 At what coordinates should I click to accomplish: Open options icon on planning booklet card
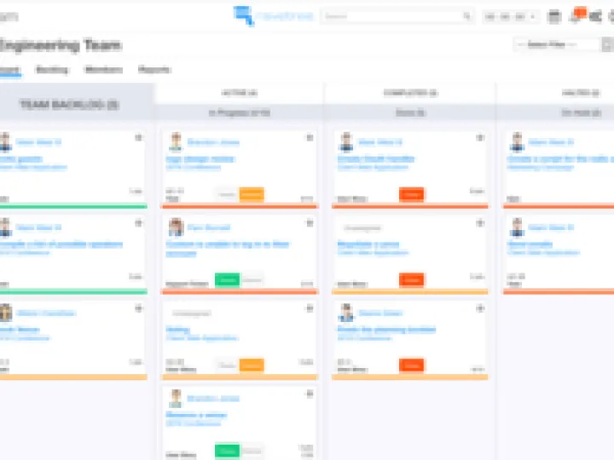[479, 308]
